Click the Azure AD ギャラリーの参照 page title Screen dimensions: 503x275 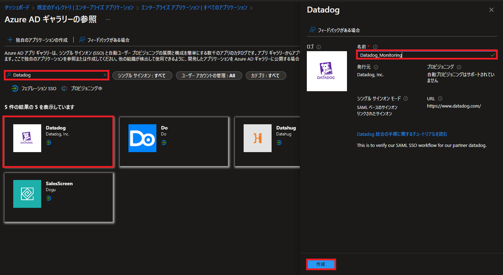[x=51, y=19]
